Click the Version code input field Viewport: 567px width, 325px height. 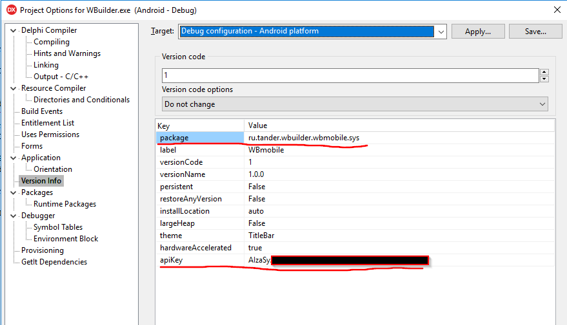pos(350,75)
